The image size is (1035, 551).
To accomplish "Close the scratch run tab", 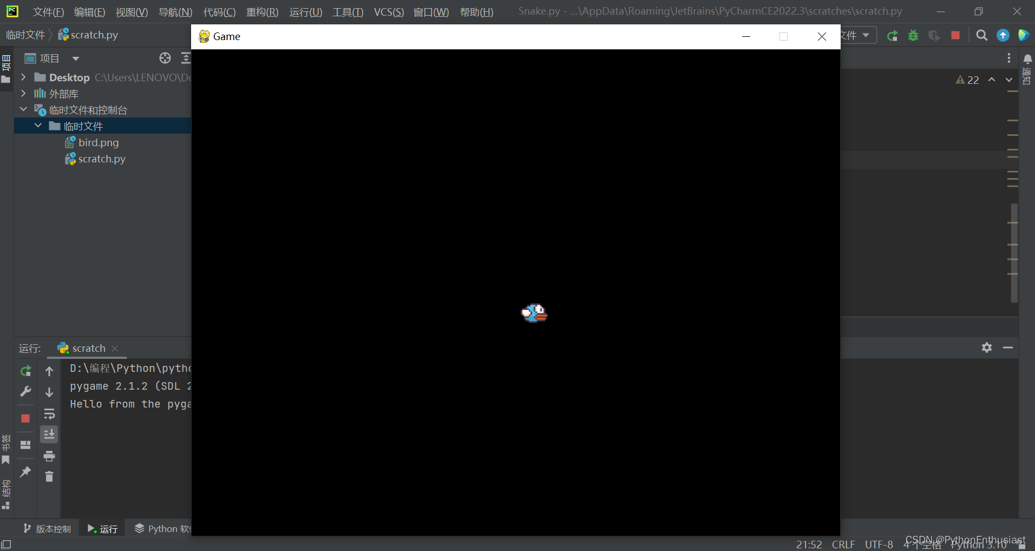I will [115, 349].
